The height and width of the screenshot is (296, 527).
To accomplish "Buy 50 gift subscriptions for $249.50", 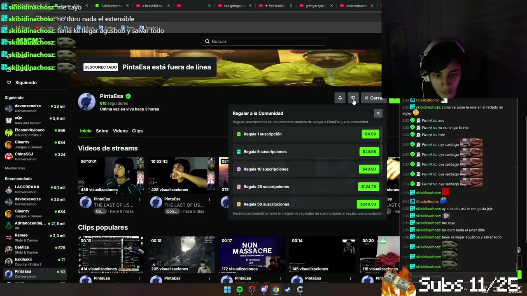I will (368, 204).
